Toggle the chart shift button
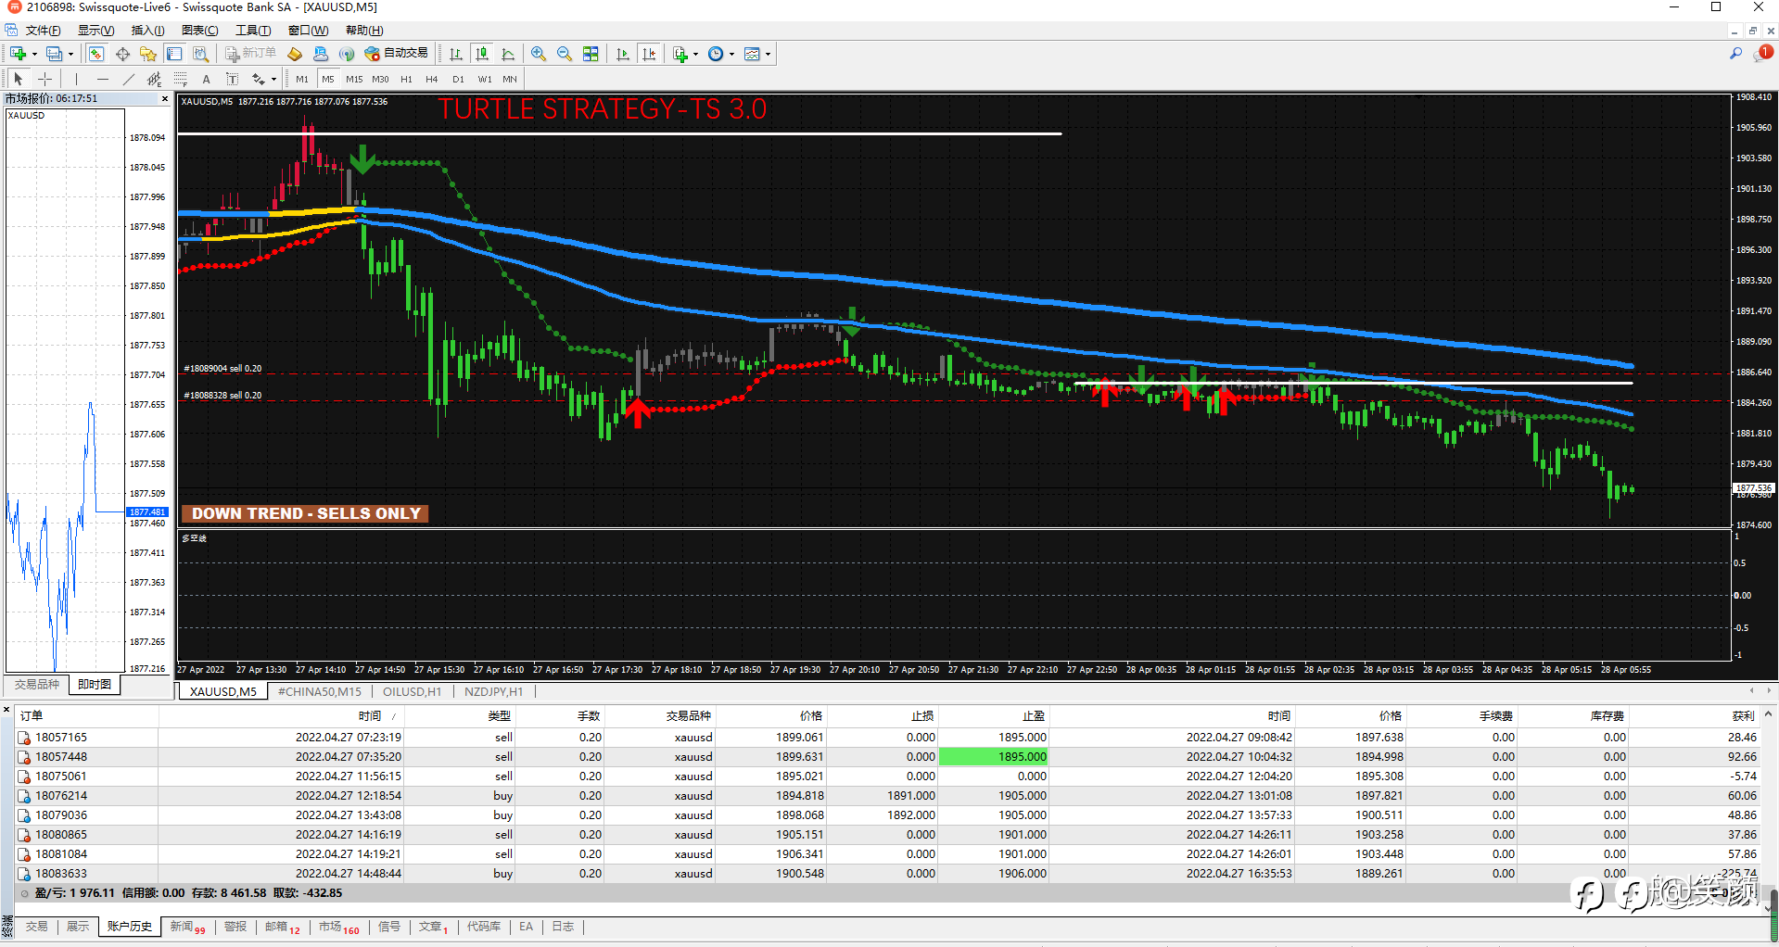Image resolution: width=1779 pixels, height=947 pixels. pyautogui.click(x=649, y=54)
